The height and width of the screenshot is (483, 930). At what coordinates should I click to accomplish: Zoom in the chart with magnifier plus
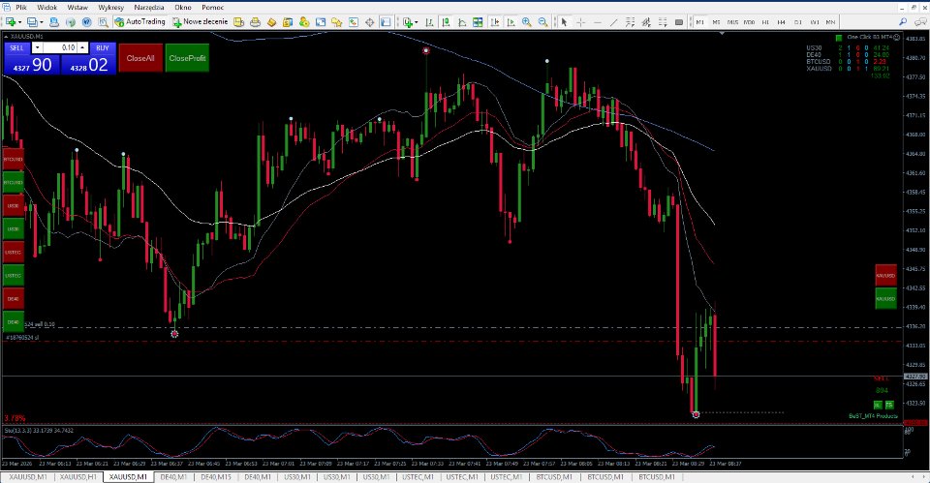[527, 22]
